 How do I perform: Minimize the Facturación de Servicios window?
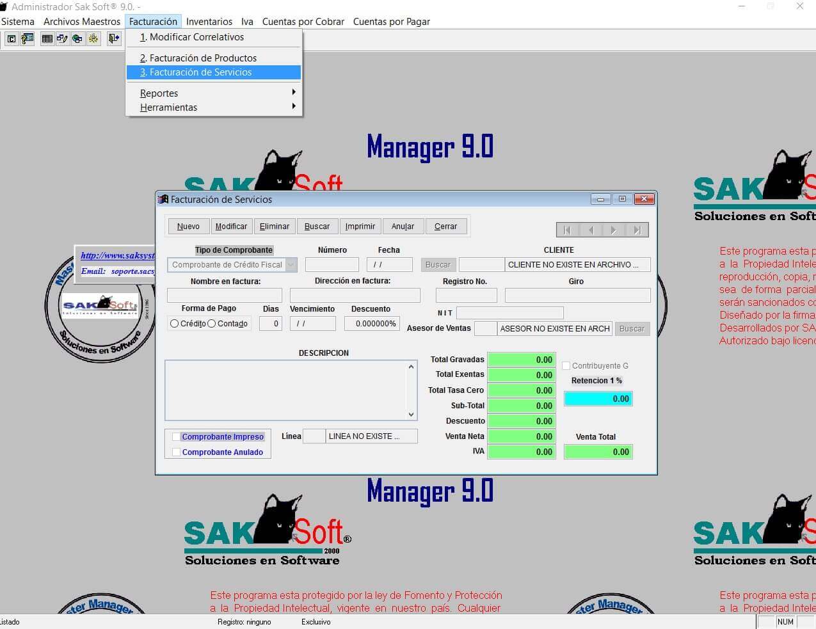(x=600, y=199)
